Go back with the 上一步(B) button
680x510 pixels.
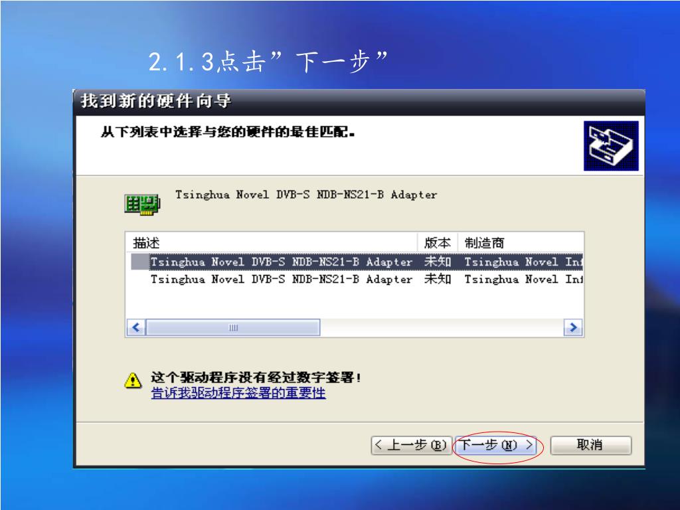[x=411, y=446]
